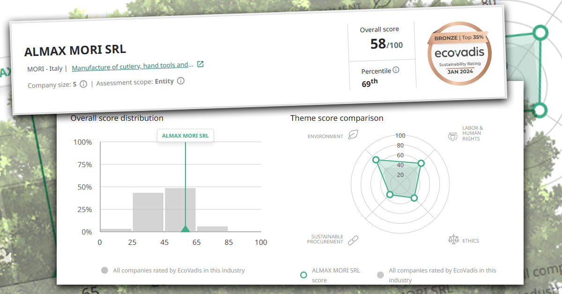The image size is (562, 294).
Task: Select the Labor & Human Rights radar data point
Action: click(x=421, y=163)
